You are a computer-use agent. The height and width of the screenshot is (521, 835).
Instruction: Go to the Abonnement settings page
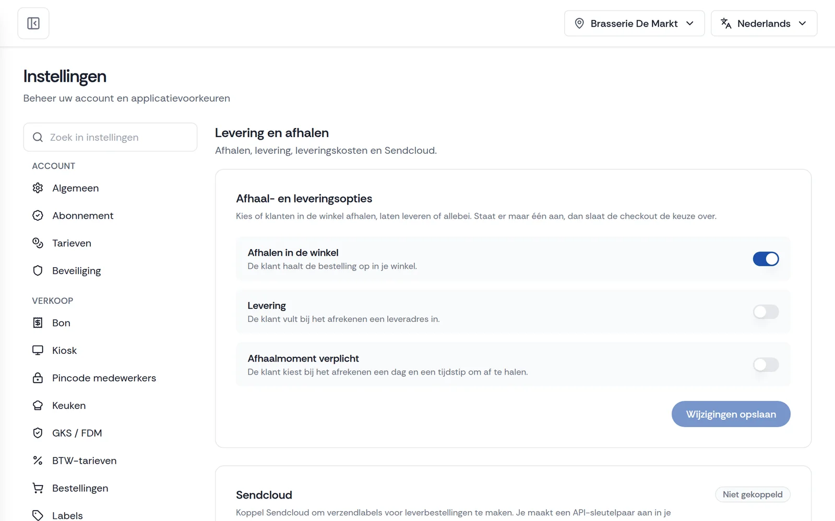point(110,216)
